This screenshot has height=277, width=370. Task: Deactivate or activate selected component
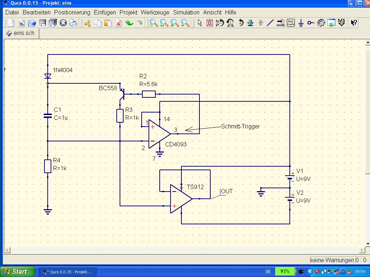(x=210, y=23)
